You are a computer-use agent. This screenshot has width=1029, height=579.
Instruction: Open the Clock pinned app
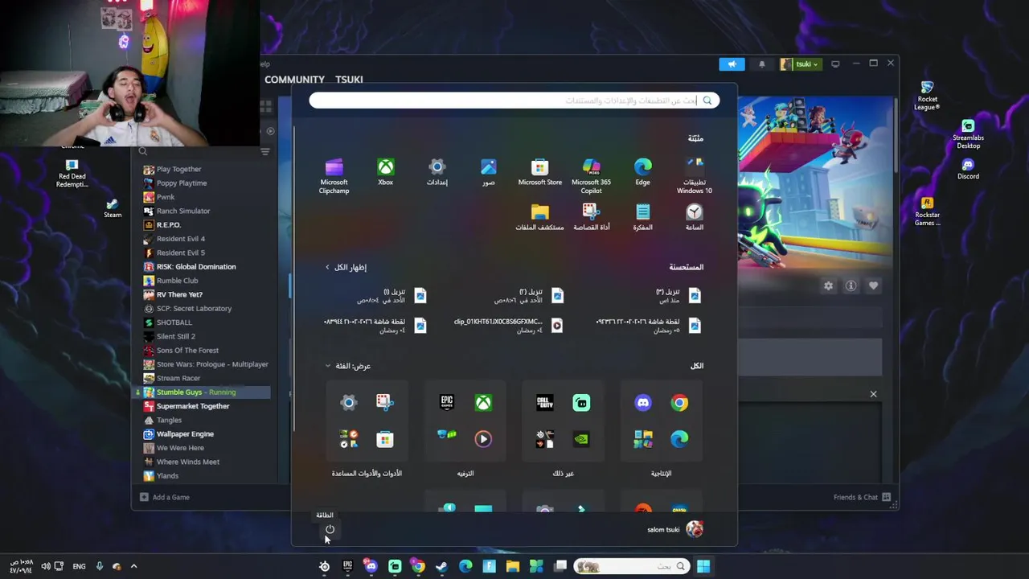[x=695, y=217]
